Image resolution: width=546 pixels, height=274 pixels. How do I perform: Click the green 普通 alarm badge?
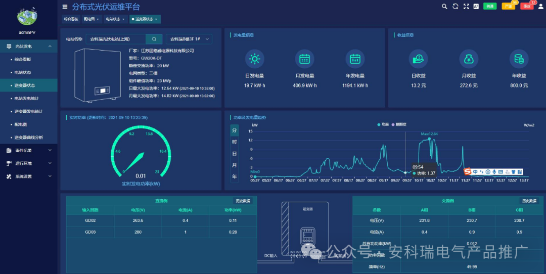tap(490, 6)
